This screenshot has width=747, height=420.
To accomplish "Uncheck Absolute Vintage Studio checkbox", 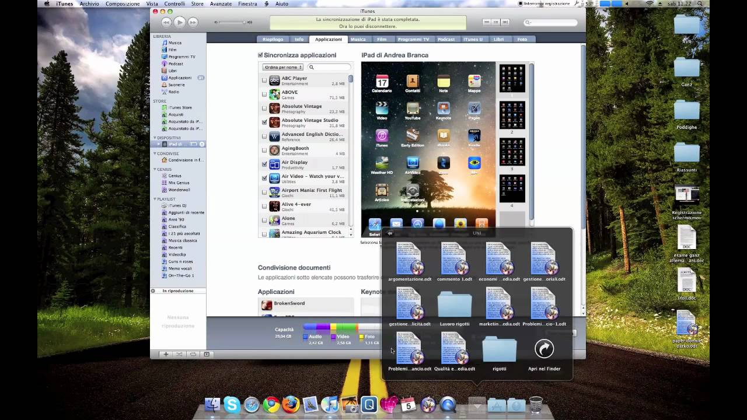I will coord(264,123).
